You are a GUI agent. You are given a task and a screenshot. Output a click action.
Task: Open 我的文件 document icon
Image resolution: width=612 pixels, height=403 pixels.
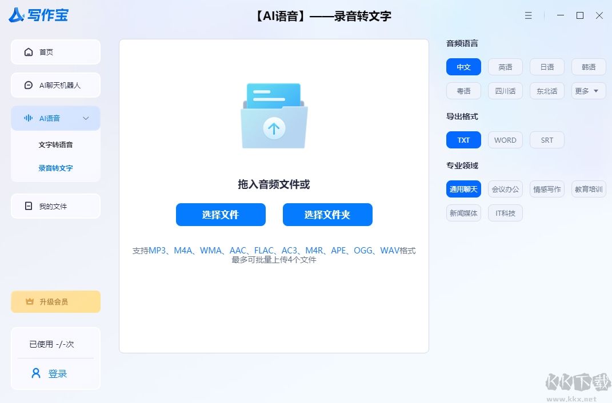(28, 205)
